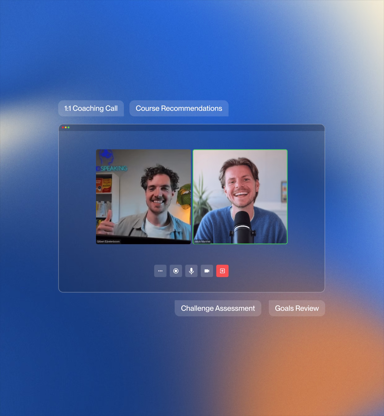This screenshot has width=384, height=416.
Task: Select Gilbert Eijkelenboom's video tile
Action: coord(143,197)
